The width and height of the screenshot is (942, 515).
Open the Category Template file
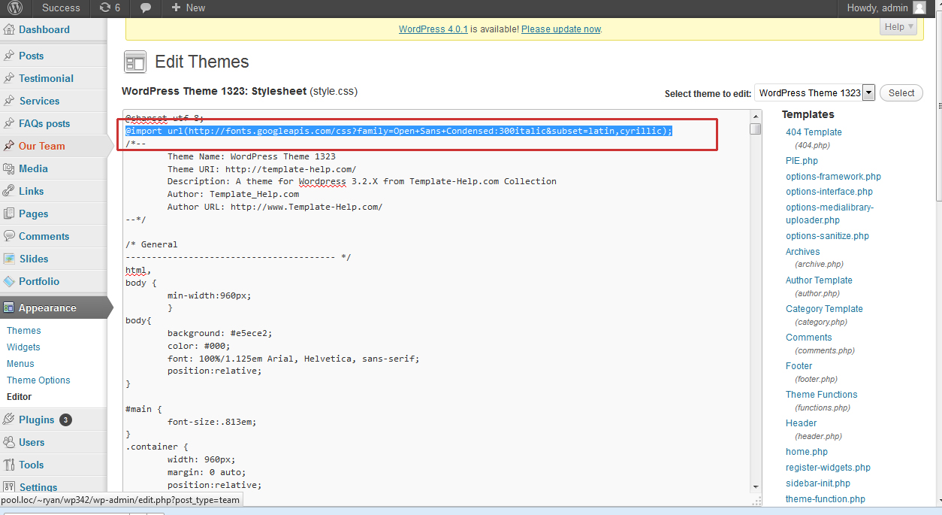click(x=824, y=309)
